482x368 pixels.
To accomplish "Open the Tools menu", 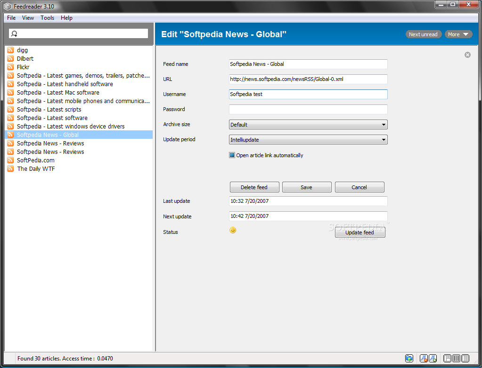I will [x=47, y=18].
